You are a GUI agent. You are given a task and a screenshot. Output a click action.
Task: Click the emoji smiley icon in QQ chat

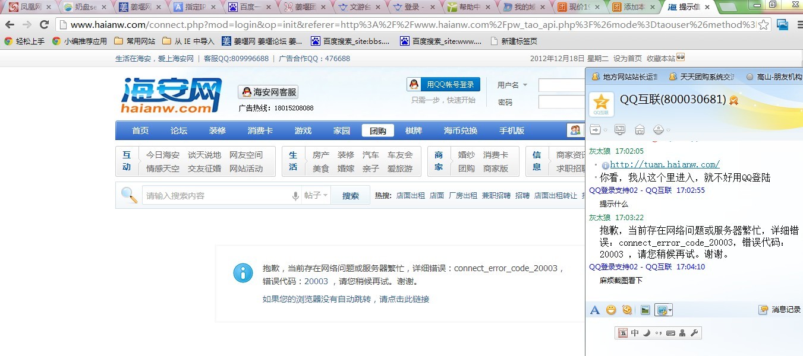click(610, 310)
